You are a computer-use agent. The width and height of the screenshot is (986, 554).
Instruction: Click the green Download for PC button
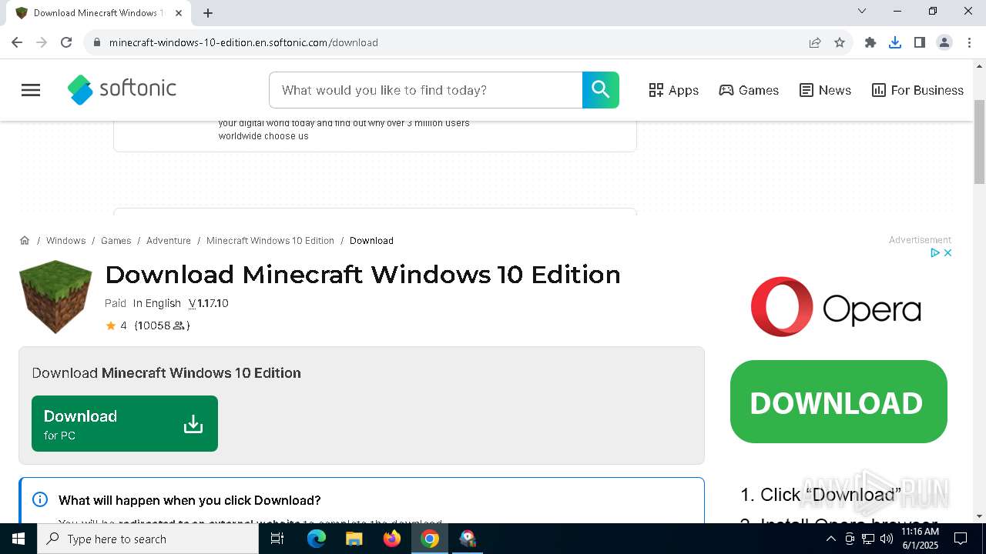coord(125,423)
